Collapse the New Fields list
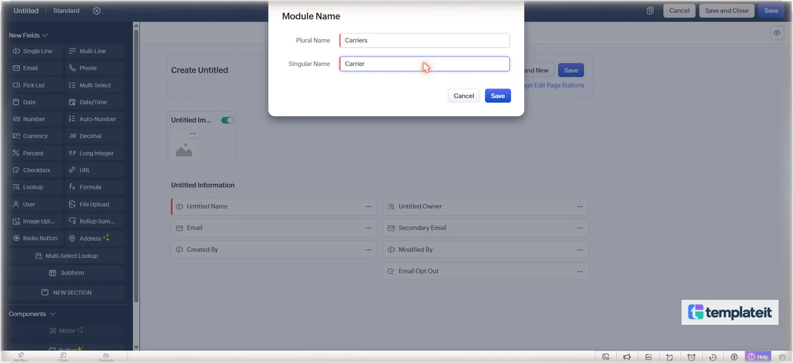793x363 pixels. [x=28, y=36]
